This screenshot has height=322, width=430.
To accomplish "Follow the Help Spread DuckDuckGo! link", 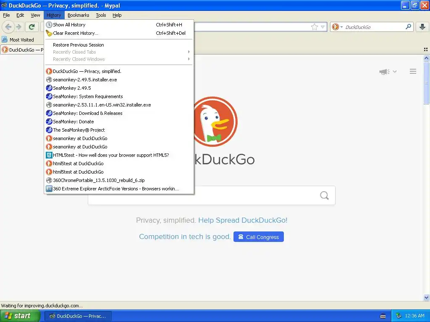I will pyautogui.click(x=243, y=220).
